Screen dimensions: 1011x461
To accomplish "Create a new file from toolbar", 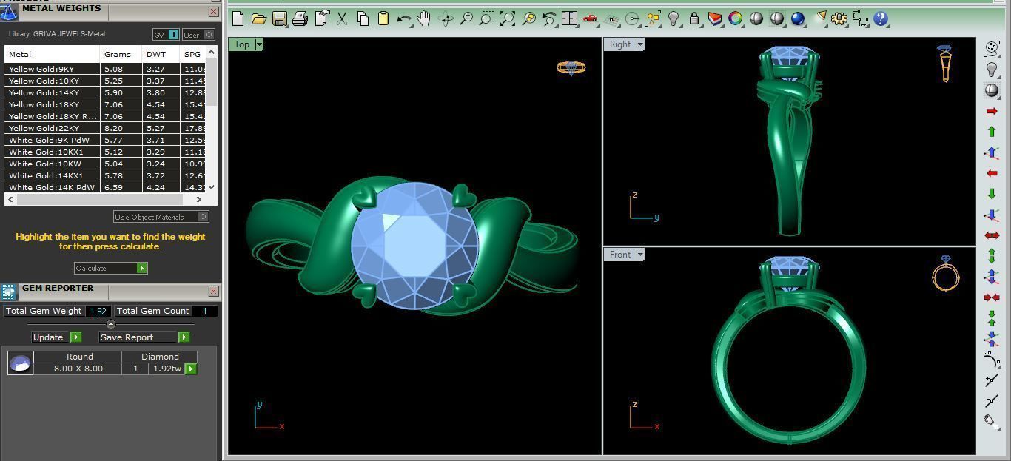I will (x=238, y=19).
